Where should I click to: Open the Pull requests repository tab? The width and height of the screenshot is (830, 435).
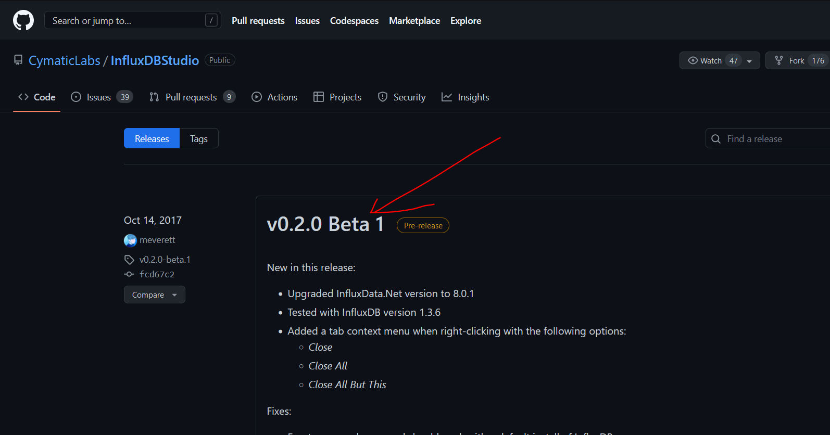point(192,97)
